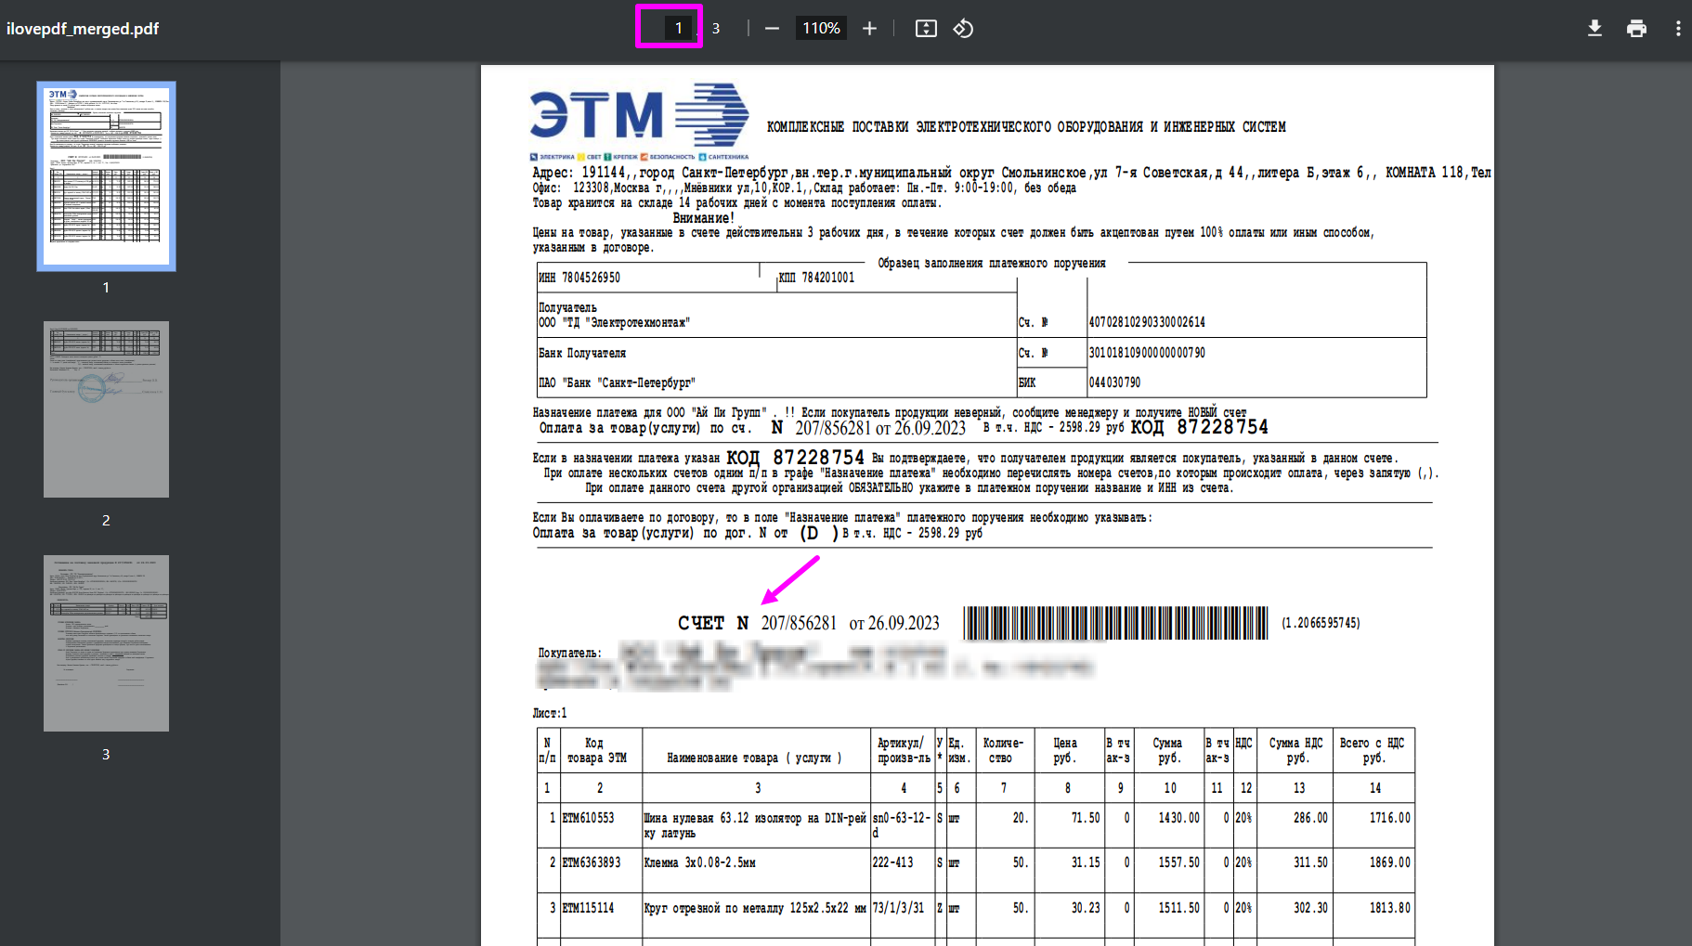Image resolution: width=1692 pixels, height=946 pixels.
Task: Click Всего с НДС column header
Action: pos(1373,750)
